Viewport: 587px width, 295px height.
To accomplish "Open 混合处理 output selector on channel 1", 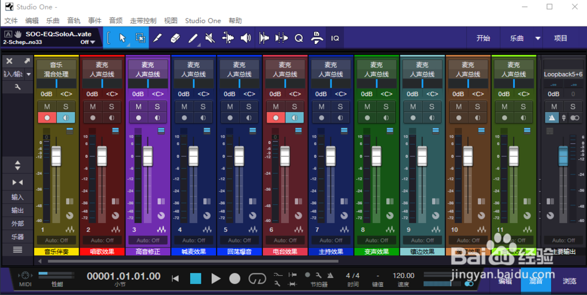I will (x=56, y=74).
